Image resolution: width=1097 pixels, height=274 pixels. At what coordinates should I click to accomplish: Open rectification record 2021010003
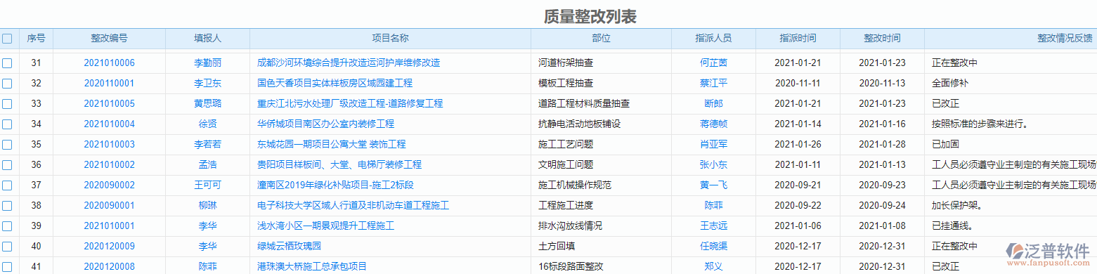coord(109,145)
